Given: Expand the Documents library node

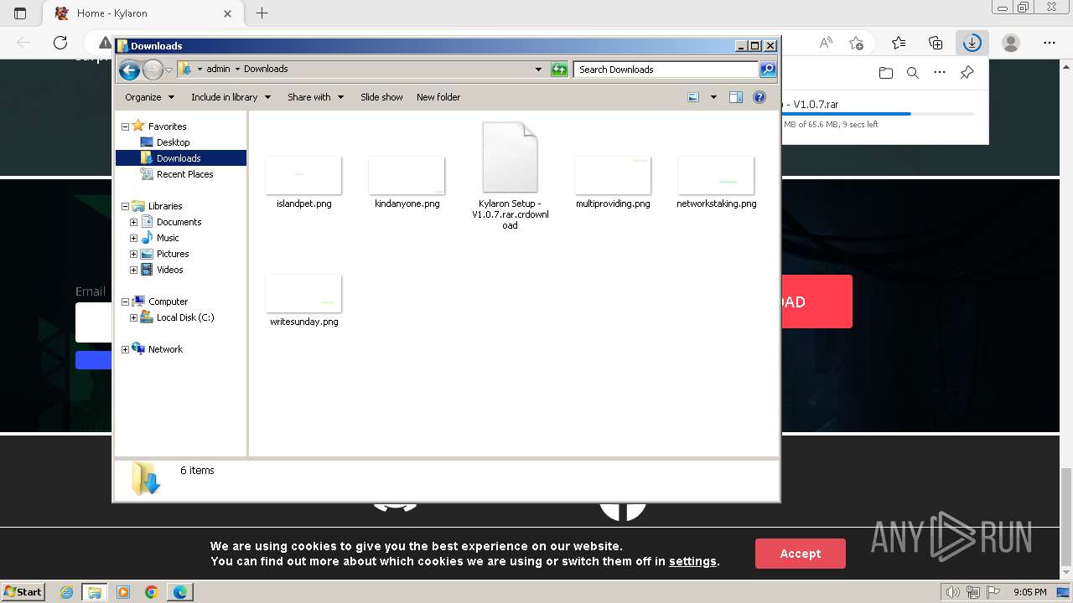Looking at the screenshot, I should click(x=133, y=222).
